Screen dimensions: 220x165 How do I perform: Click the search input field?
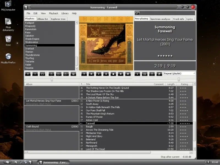(167, 13)
